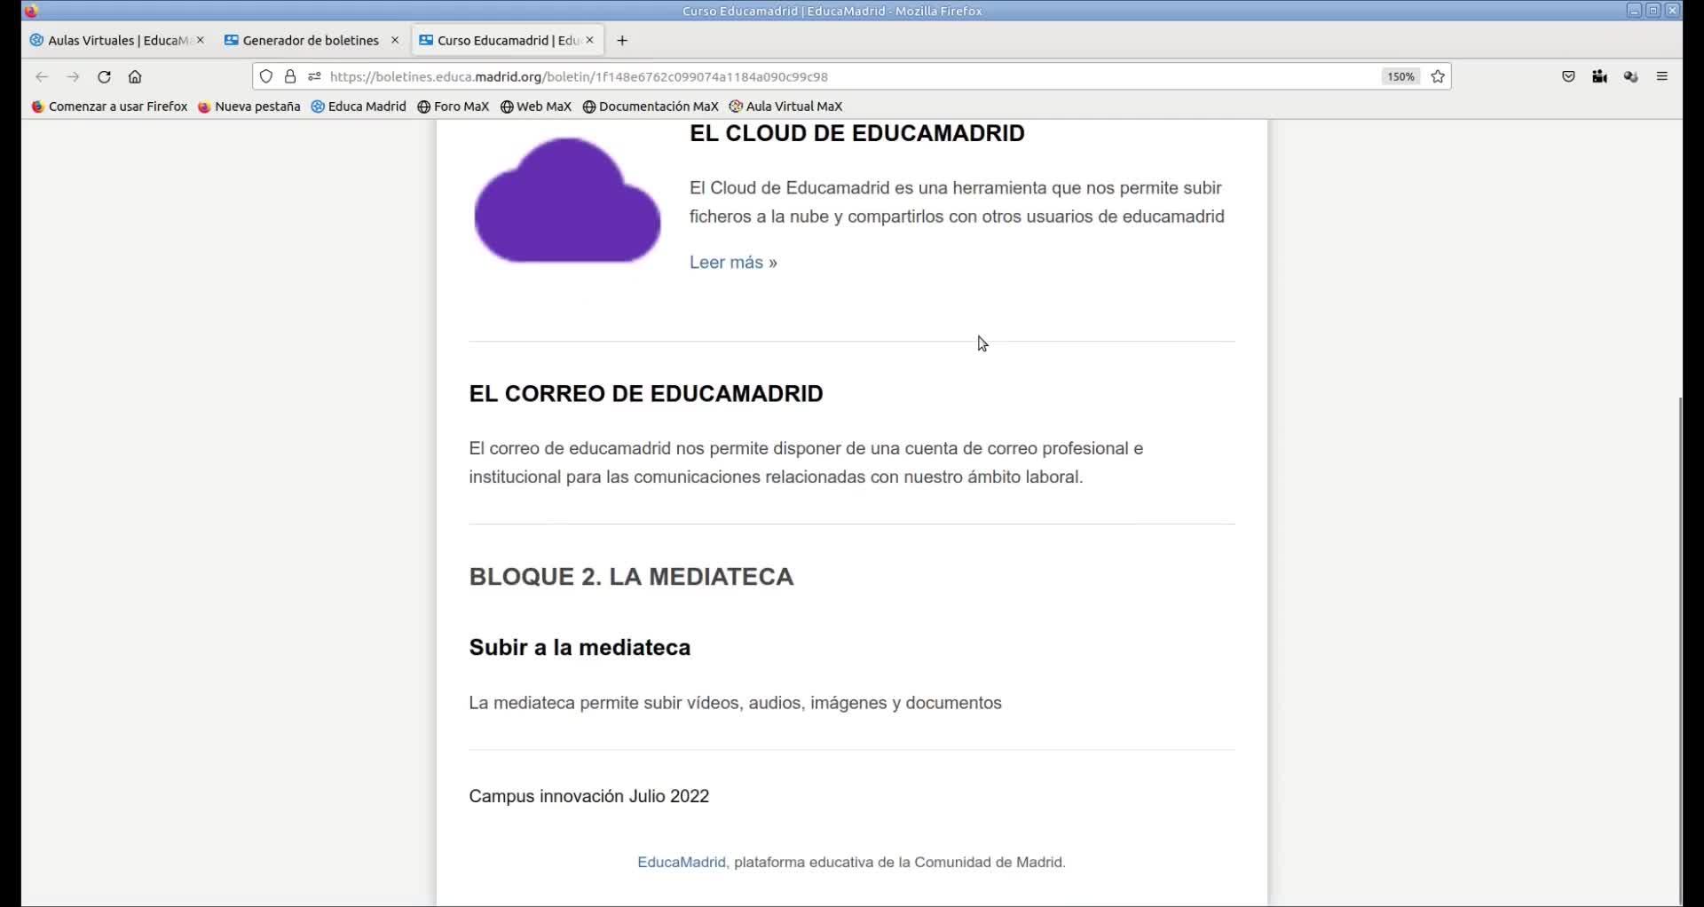Maximize the Firefox window

pos(1653,11)
